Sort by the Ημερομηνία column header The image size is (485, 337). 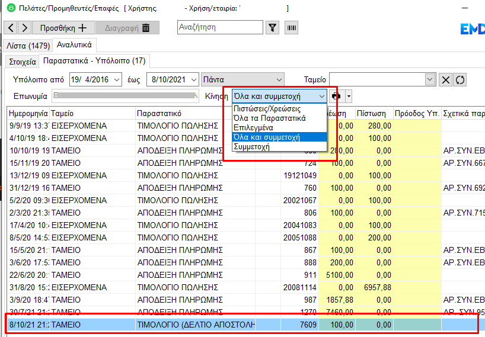click(x=28, y=113)
